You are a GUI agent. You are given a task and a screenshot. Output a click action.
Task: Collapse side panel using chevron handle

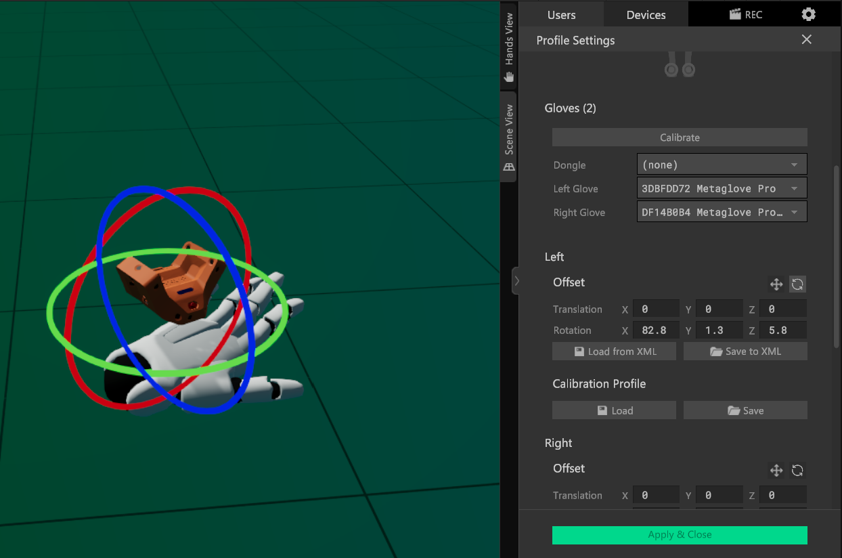[x=516, y=280]
